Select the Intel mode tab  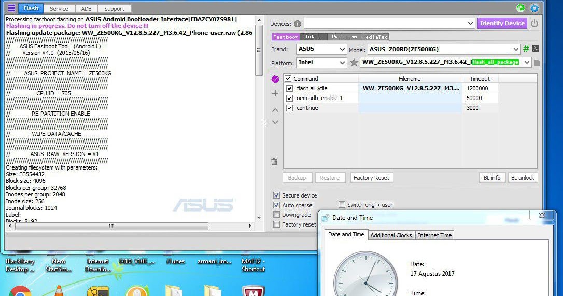313,37
